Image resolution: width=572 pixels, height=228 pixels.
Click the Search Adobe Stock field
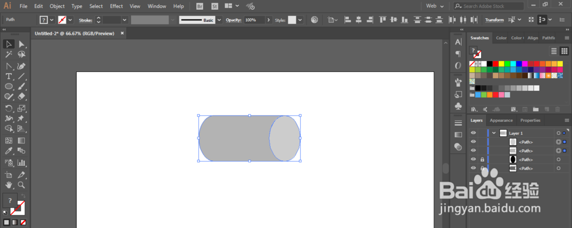(489, 6)
